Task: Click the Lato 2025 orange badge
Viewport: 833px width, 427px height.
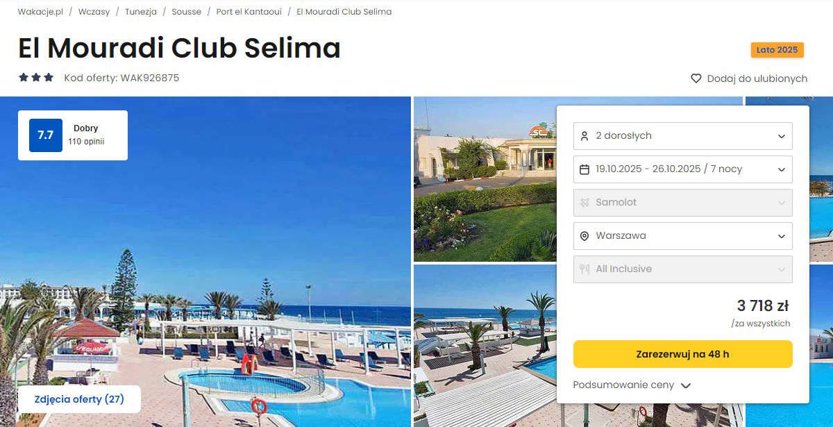Action: 777,50
